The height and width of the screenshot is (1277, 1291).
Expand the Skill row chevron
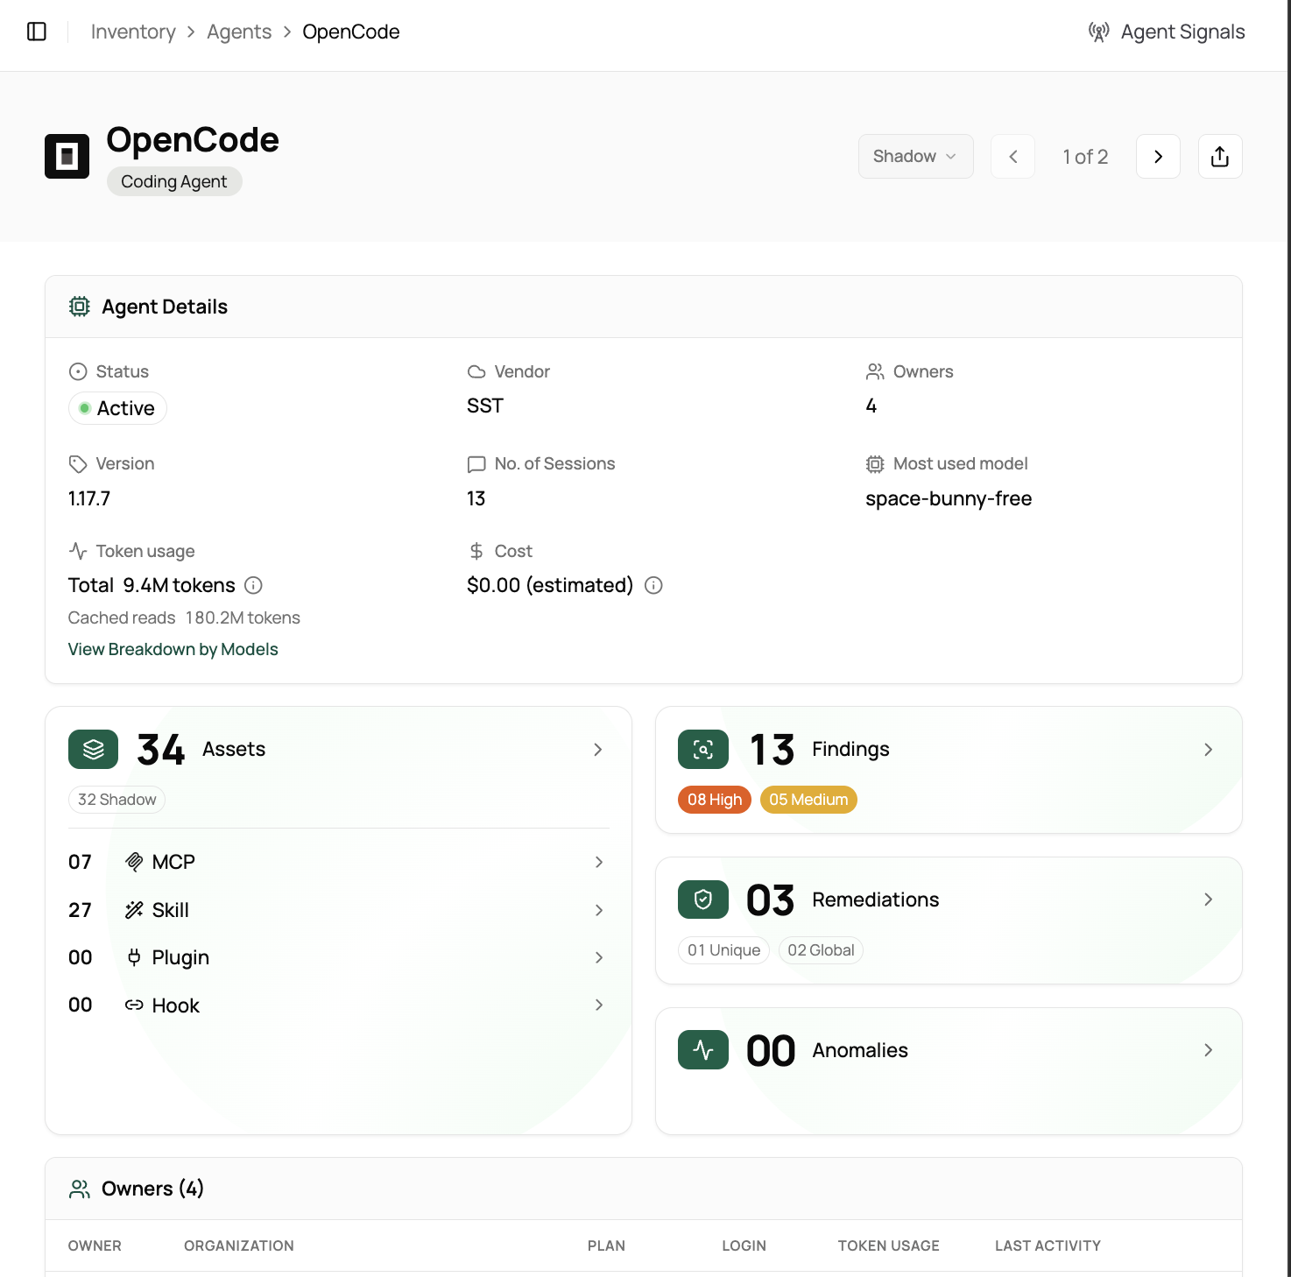coord(599,910)
